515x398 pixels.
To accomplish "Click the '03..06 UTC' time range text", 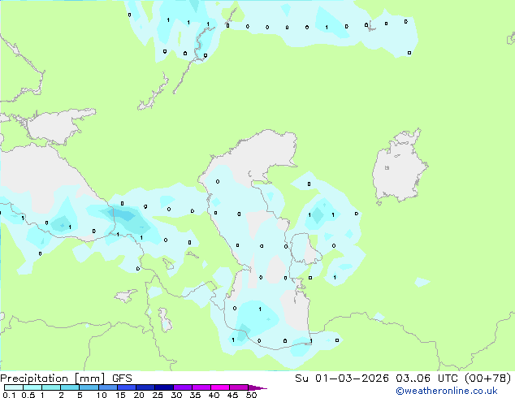I will tap(426, 379).
